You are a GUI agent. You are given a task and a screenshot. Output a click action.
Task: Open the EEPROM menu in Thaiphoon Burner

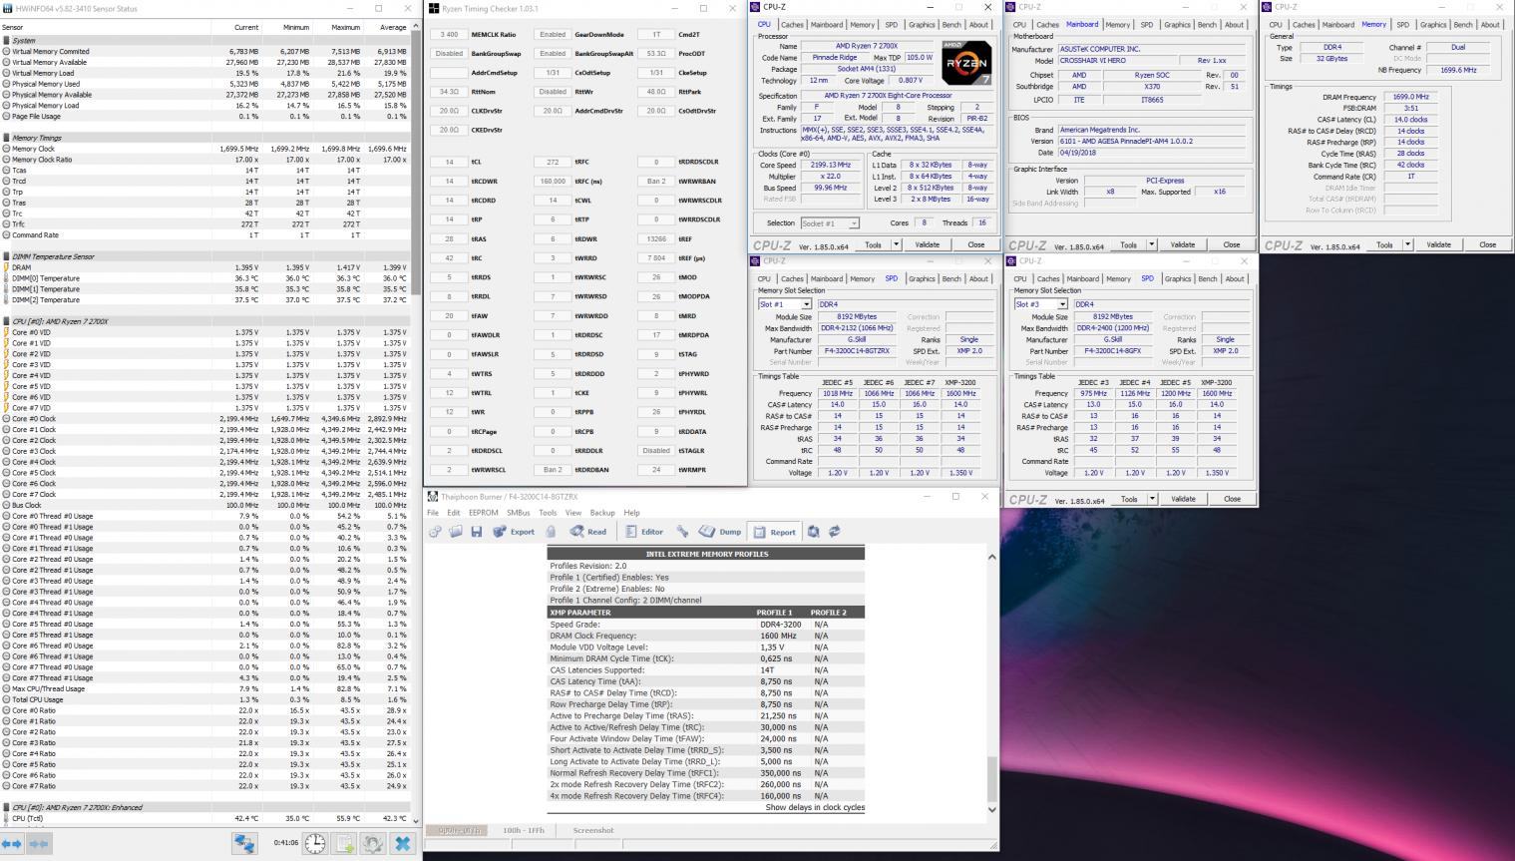point(484,513)
